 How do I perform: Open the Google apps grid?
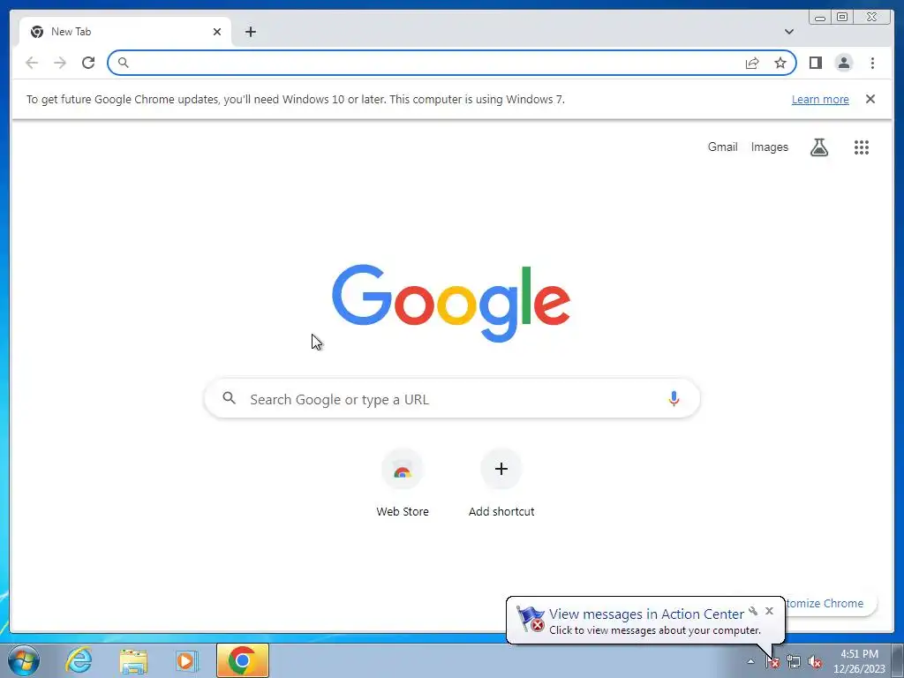pos(862,147)
